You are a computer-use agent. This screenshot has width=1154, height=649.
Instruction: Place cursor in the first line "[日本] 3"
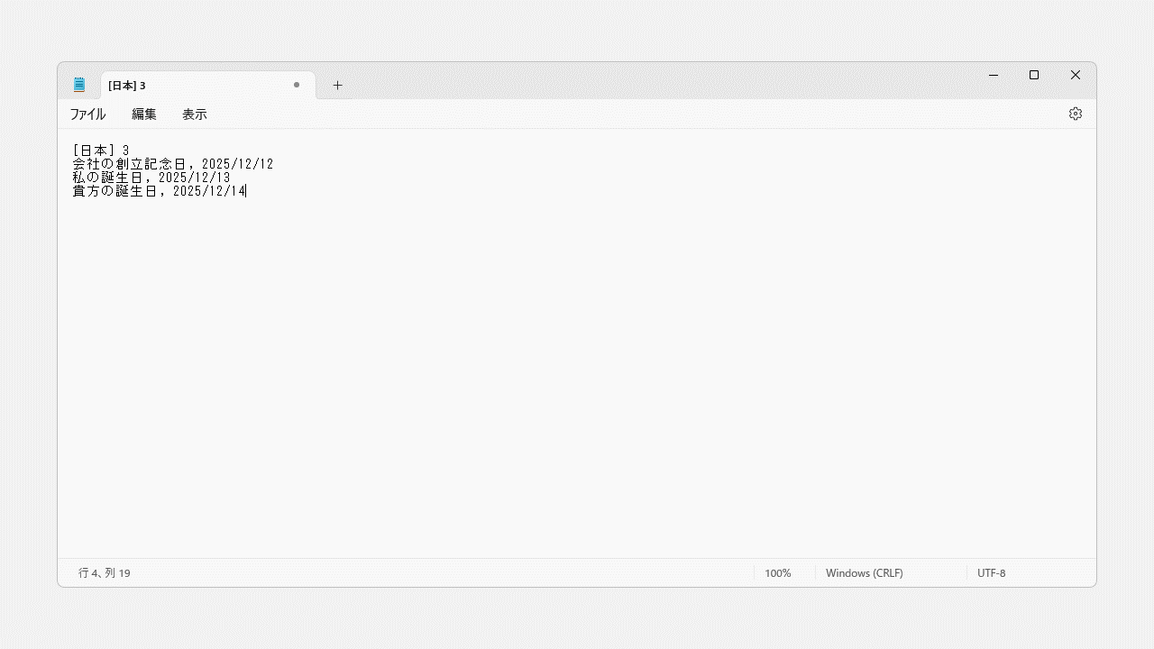click(101, 151)
